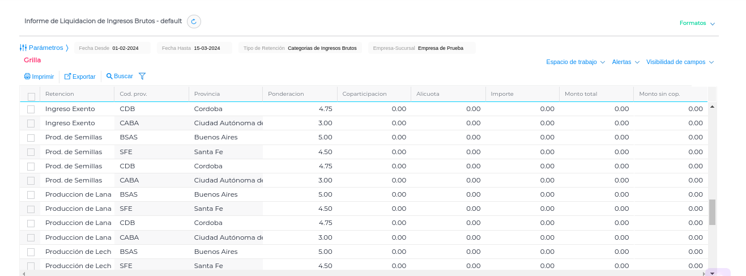Export the grid via Exportar
Screen dimensions: 746x276
coord(80,77)
